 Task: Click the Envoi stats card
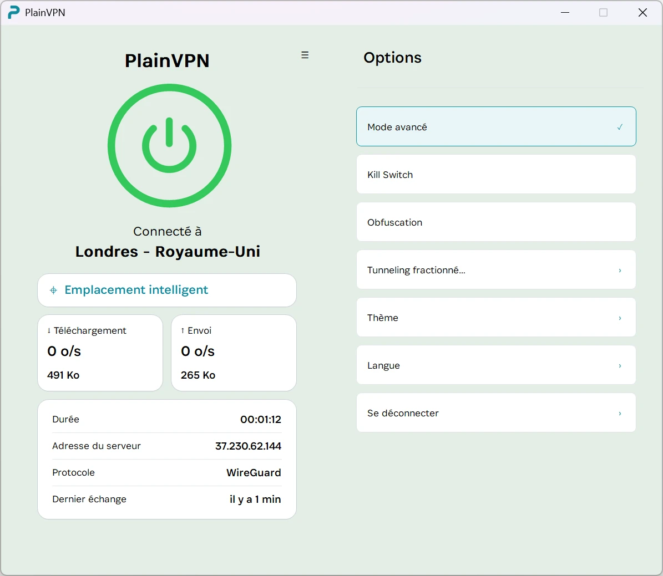pos(234,353)
